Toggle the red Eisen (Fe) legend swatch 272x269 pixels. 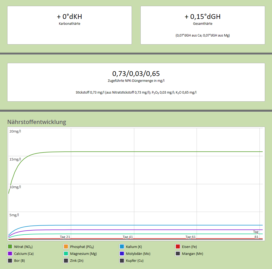point(178,247)
